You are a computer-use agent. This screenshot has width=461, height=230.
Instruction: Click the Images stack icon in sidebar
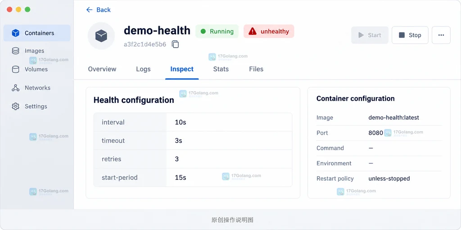[16, 51]
